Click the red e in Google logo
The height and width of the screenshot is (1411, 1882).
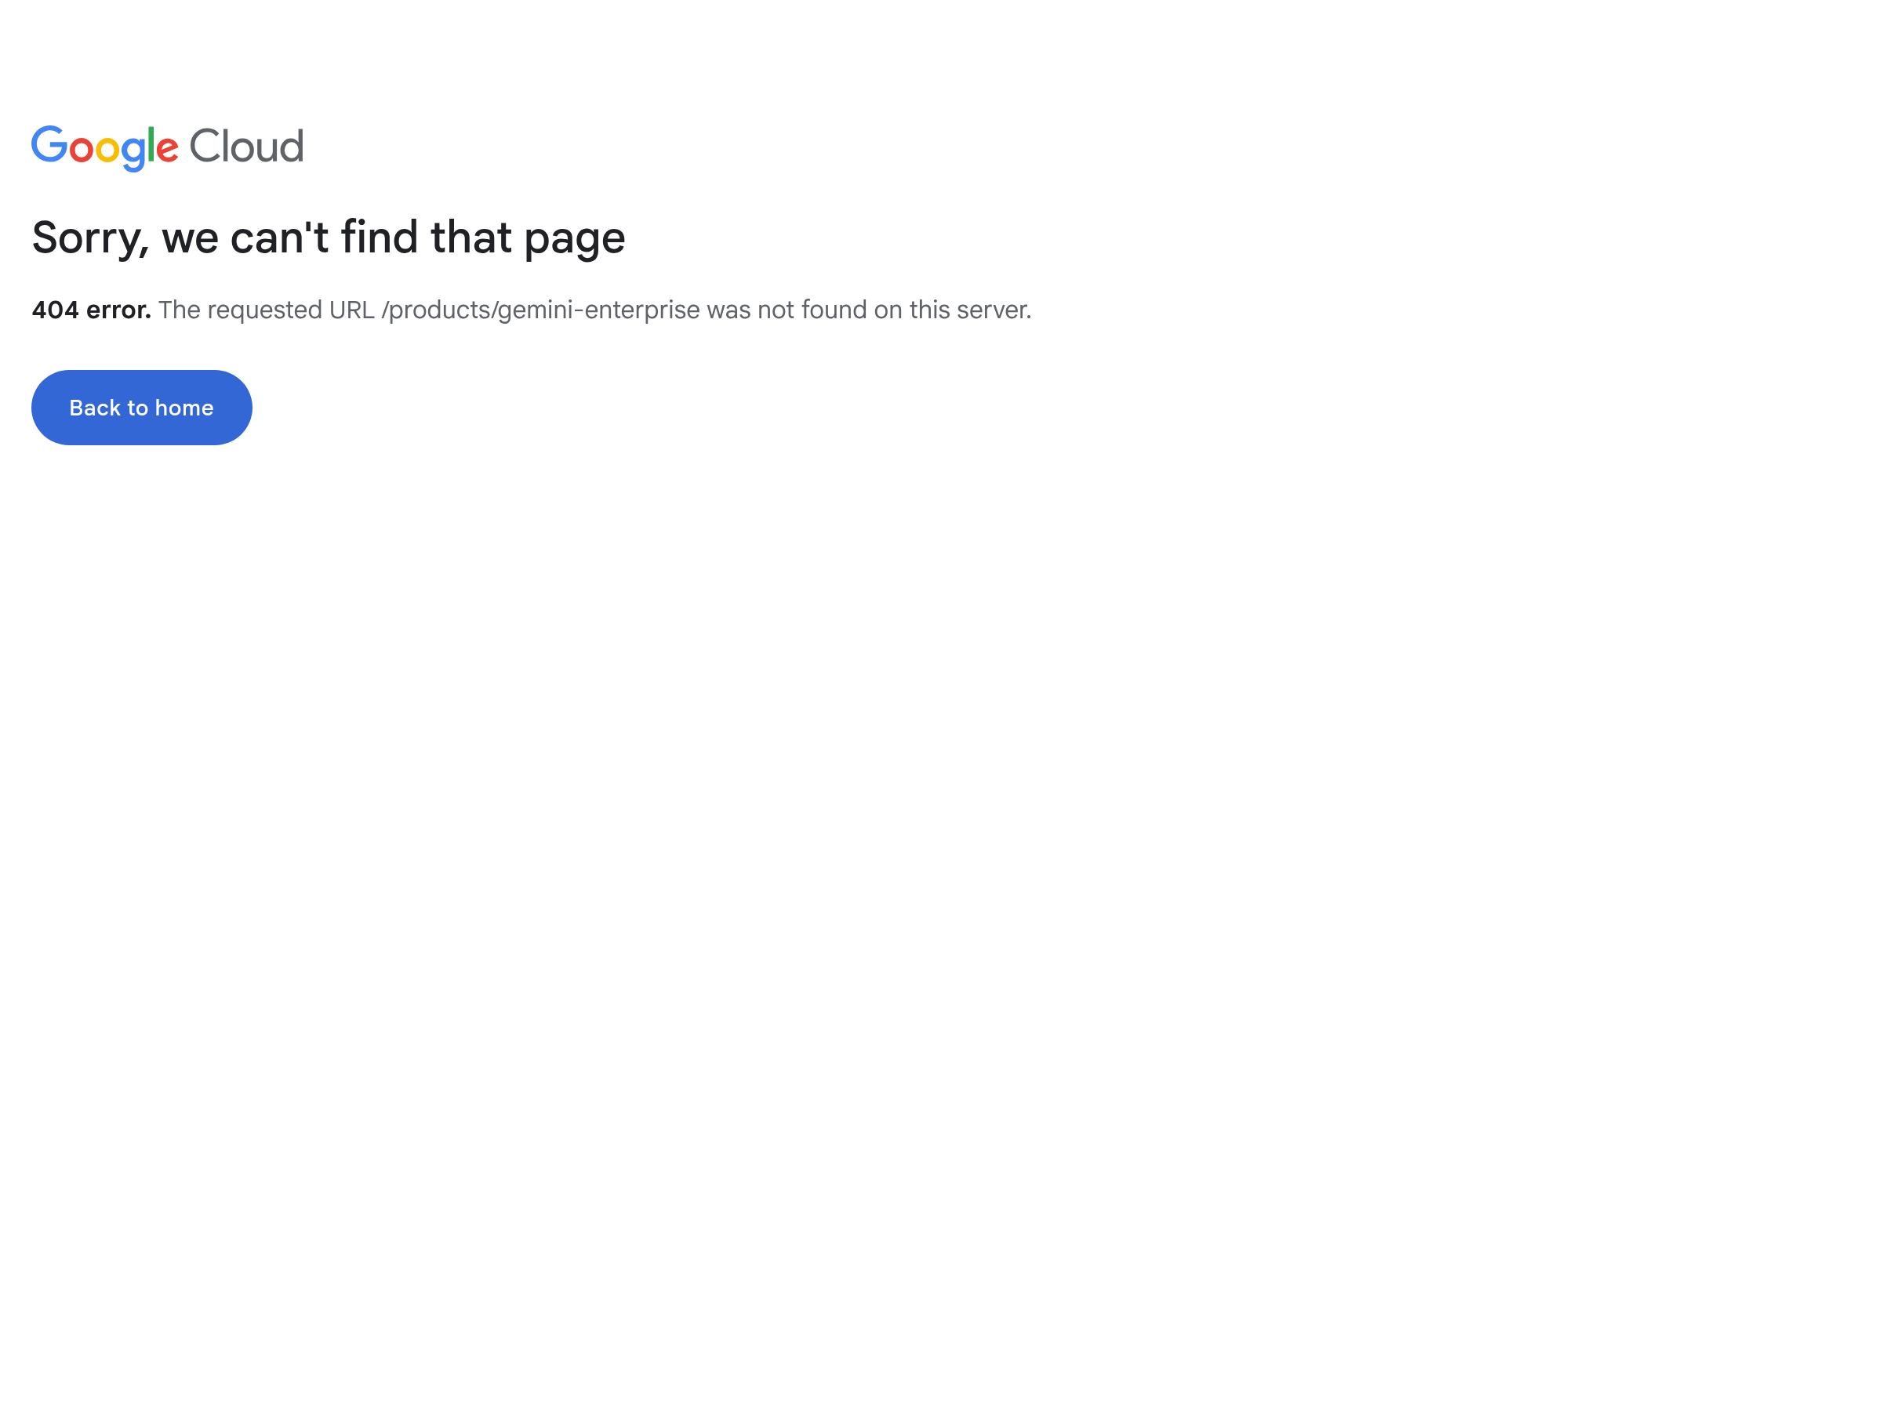(168, 150)
